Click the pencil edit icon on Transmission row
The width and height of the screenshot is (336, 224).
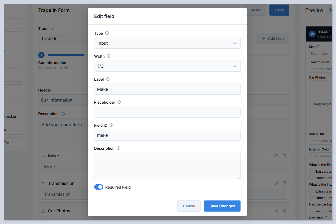click(x=276, y=183)
